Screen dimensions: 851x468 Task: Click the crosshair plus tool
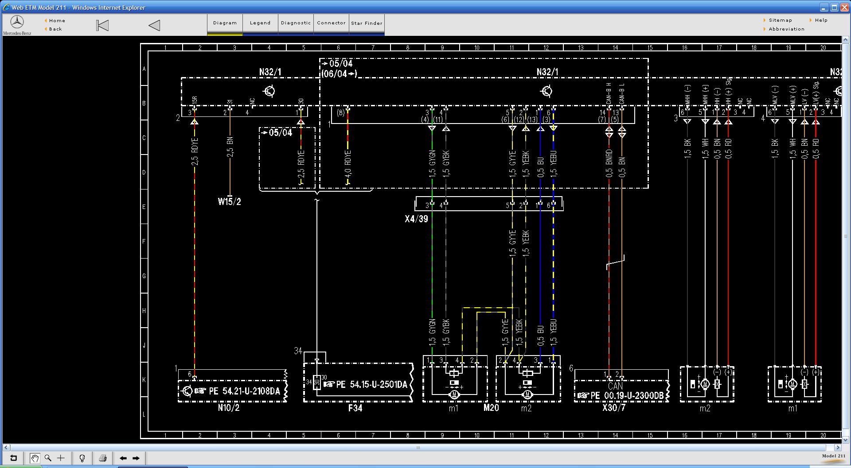point(61,458)
